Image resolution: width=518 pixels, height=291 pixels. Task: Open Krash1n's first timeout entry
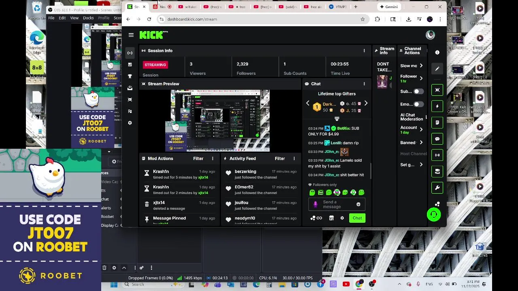[x=180, y=174]
